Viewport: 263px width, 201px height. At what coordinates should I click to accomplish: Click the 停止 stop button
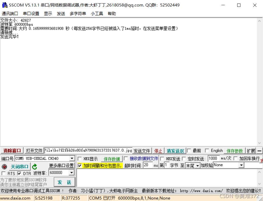pyautogui.click(x=158, y=151)
